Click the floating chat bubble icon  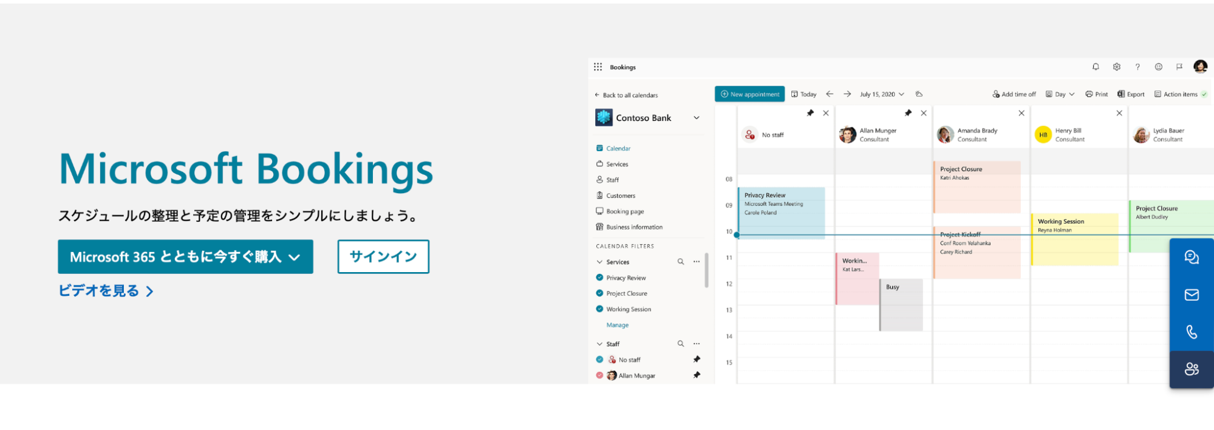click(1192, 257)
